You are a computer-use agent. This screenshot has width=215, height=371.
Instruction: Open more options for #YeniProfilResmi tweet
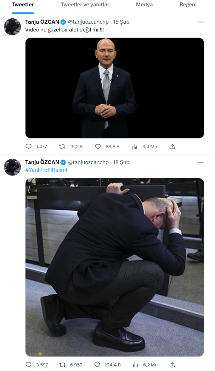[x=201, y=162]
